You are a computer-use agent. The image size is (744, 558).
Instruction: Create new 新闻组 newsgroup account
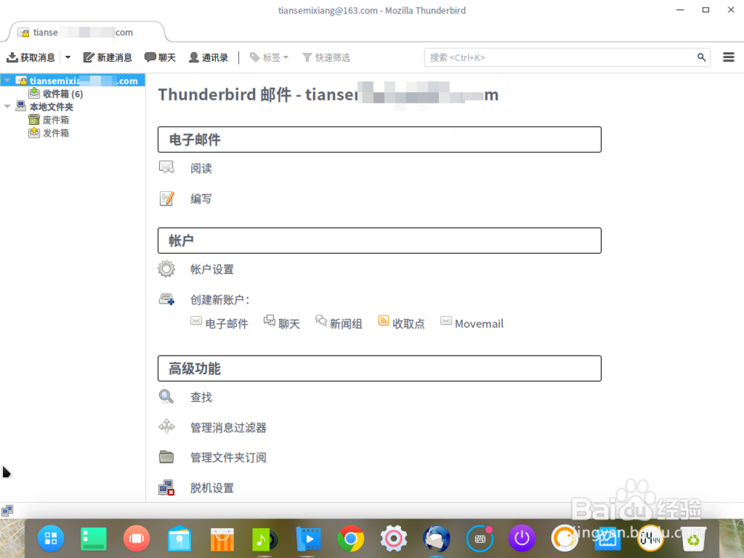[x=339, y=323]
